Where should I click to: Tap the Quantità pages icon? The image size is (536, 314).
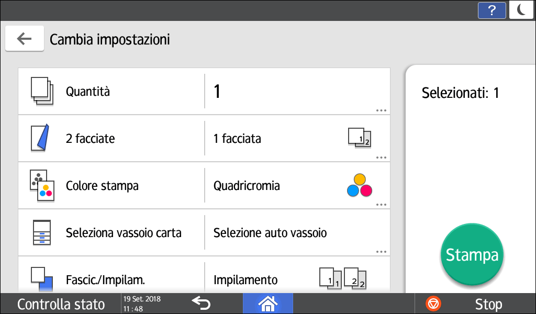tap(42, 91)
